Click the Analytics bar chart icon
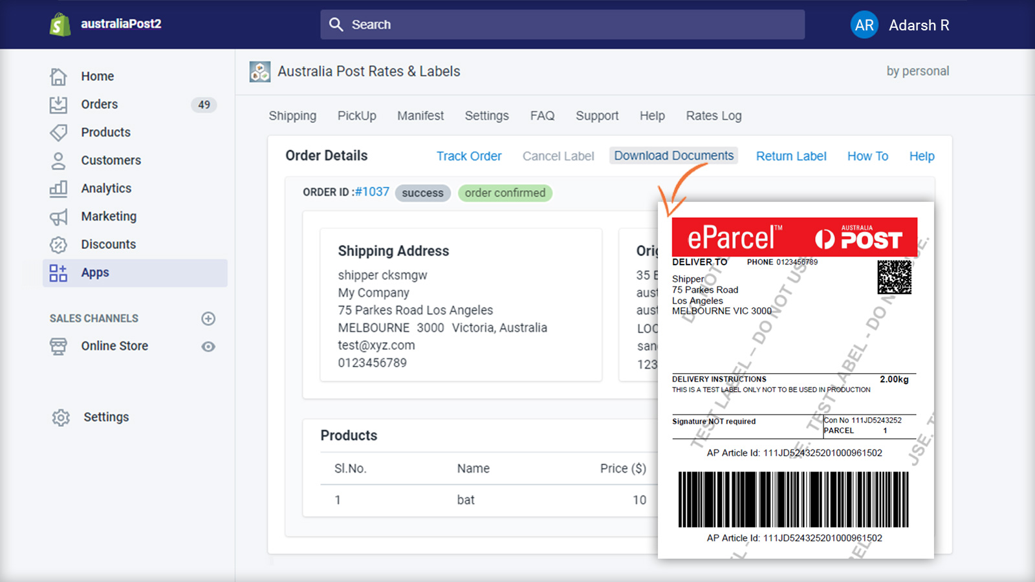Viewport: 1035px width, 582px height. point(58,188)
